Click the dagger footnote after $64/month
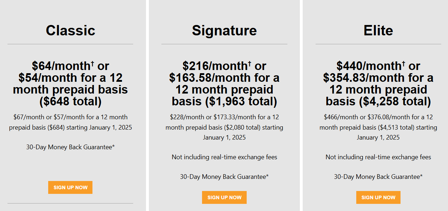 click(x=92, y=63)
